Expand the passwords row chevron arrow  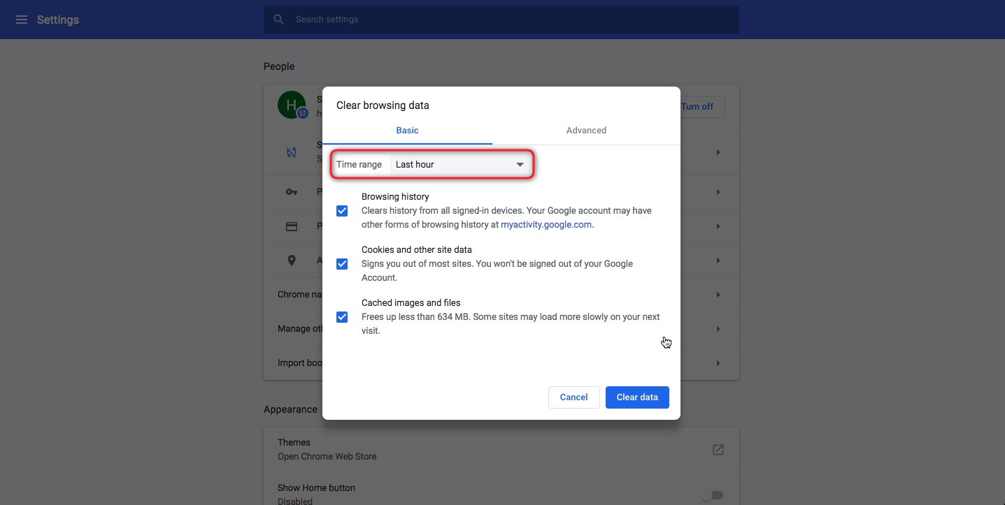718,192
